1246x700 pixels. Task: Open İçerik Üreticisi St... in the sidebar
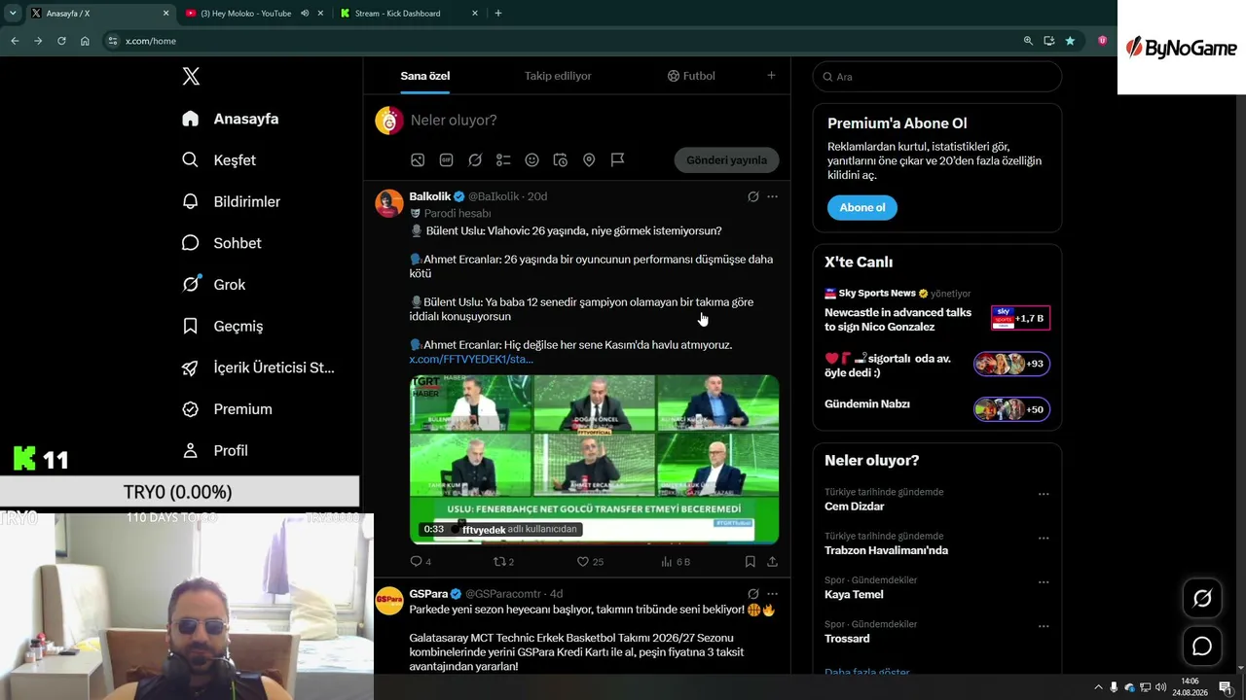[258, 367]
